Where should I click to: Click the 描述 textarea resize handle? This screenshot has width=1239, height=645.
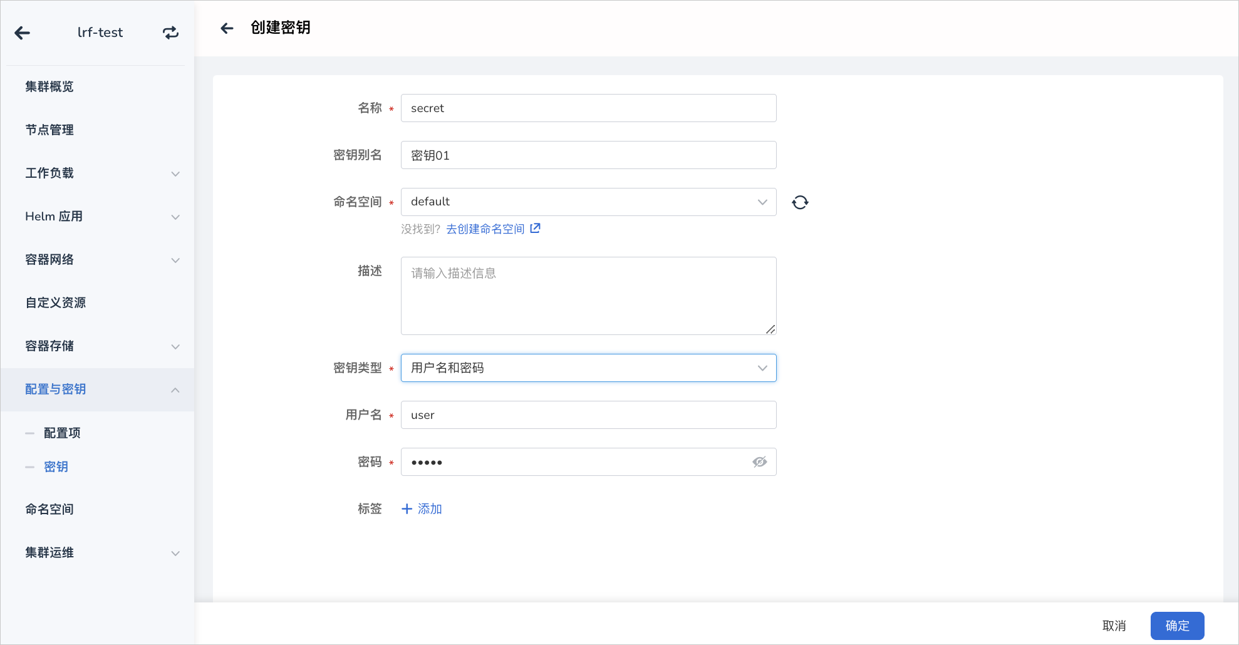pos(770,329)
